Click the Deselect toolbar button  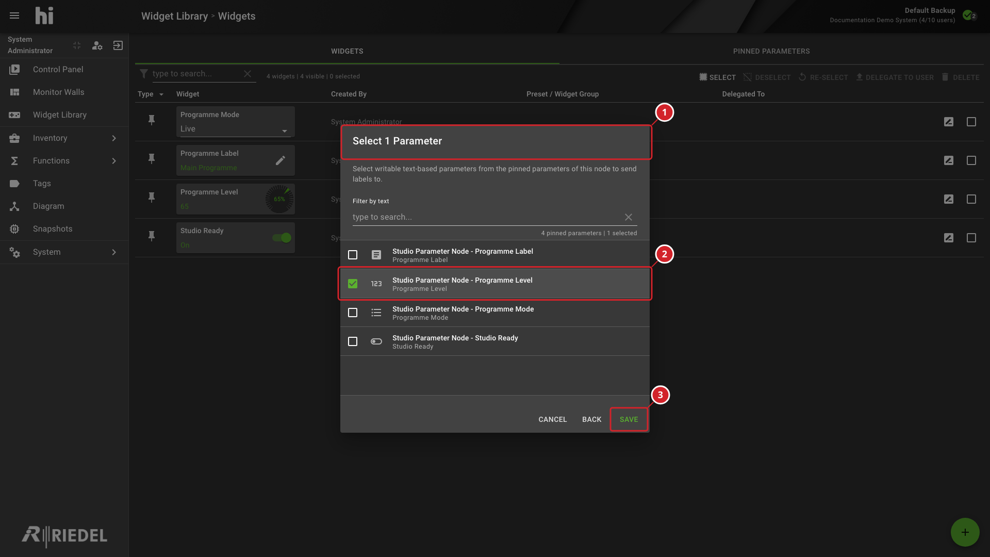tap(767, 77)
